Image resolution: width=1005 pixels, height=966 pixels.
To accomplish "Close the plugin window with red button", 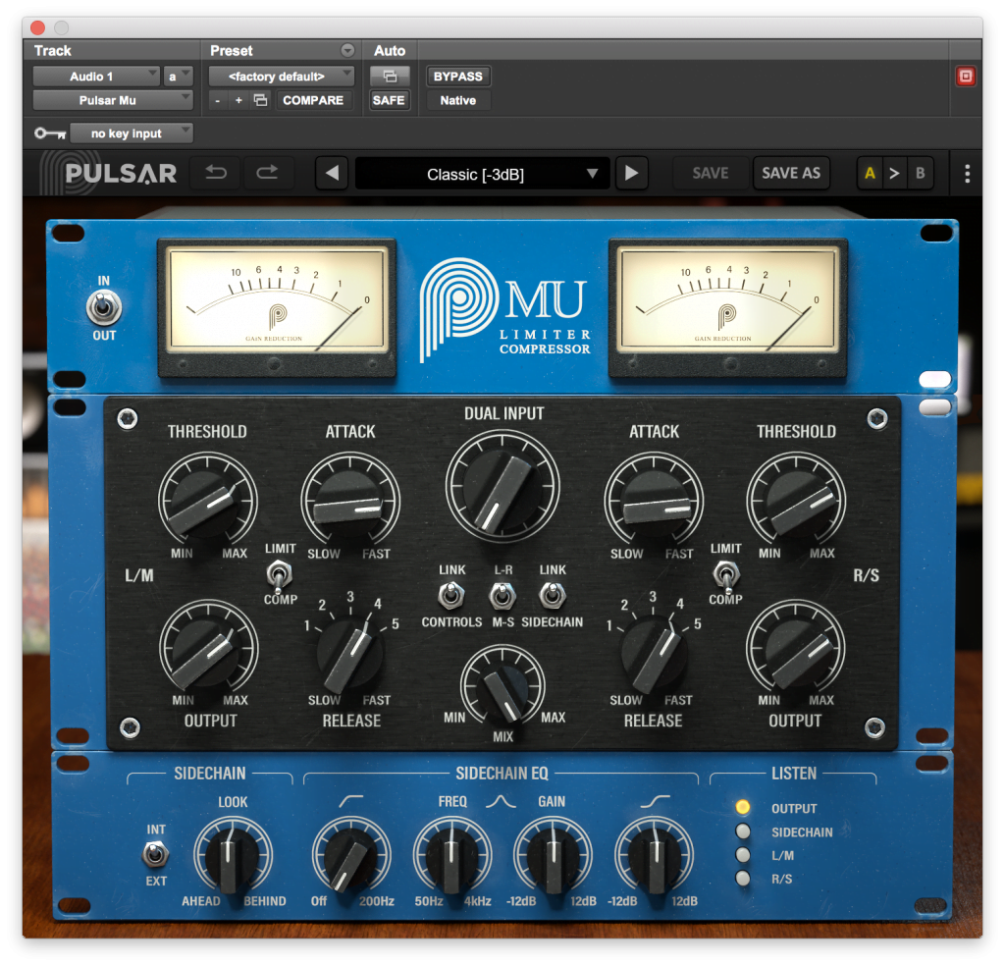I will (38, 27).
